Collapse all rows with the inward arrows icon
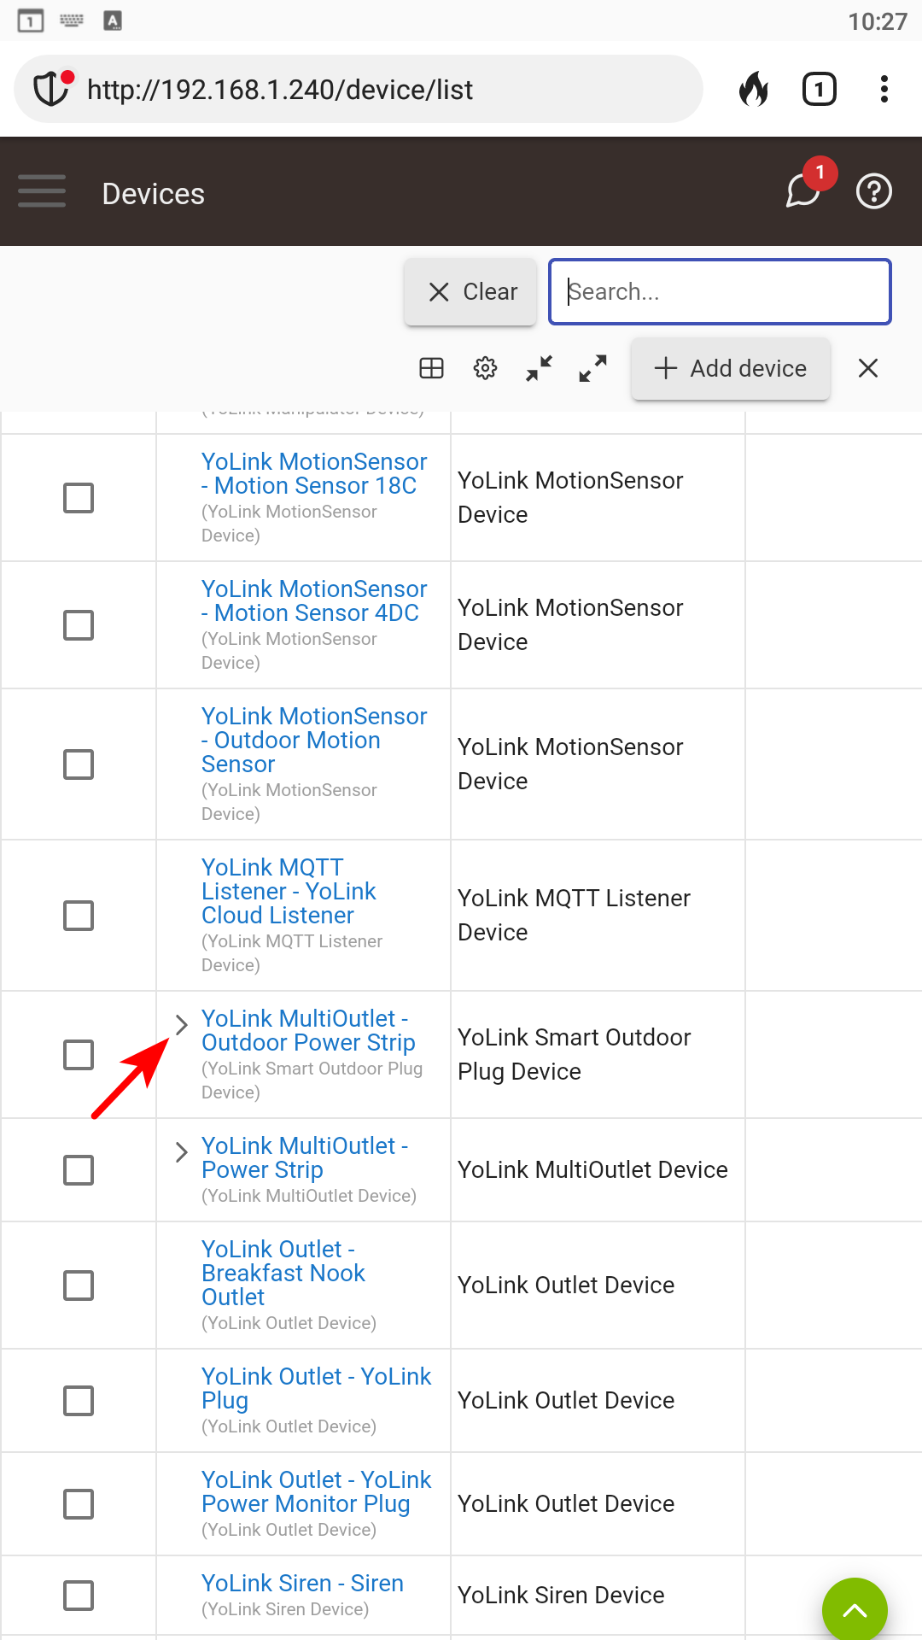Image resolution: width=922 pixels, height=1640 pixels. click(x=540, y=368)
